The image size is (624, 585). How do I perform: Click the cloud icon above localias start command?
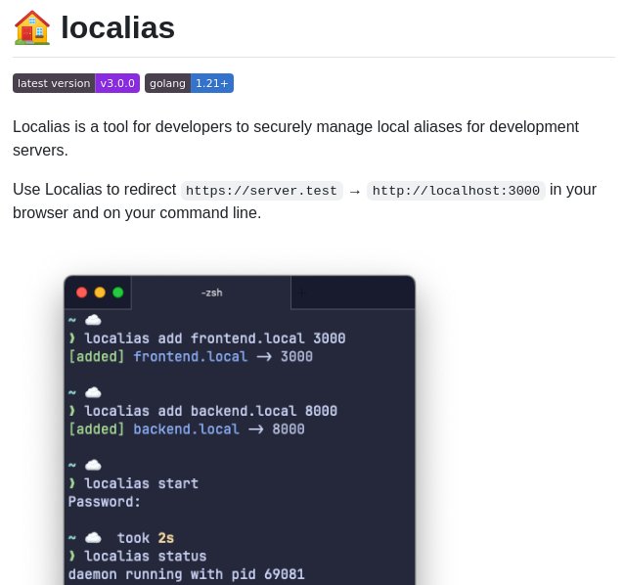[93, 465]
